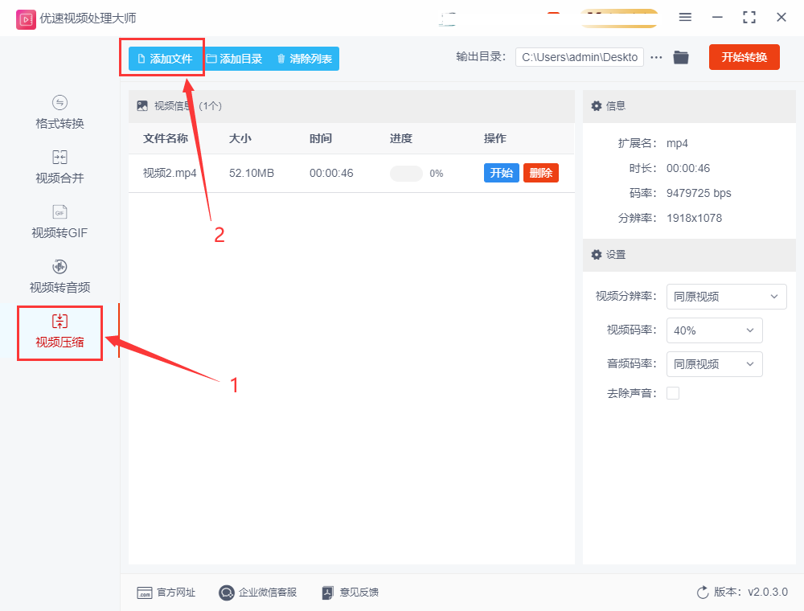Click the 操作 column header
Screen dimensions: 804x611
coord(494,138)
